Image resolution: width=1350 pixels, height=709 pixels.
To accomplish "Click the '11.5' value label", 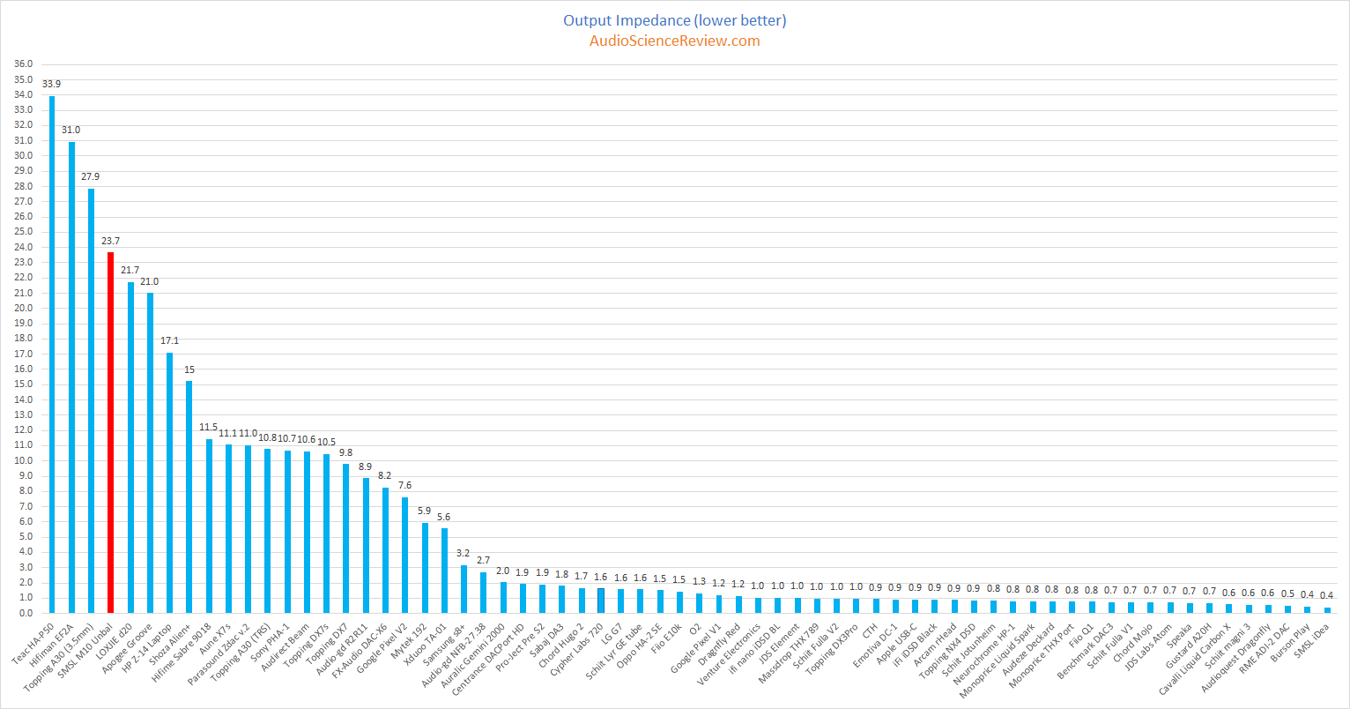I will click(x=209, y=427).
